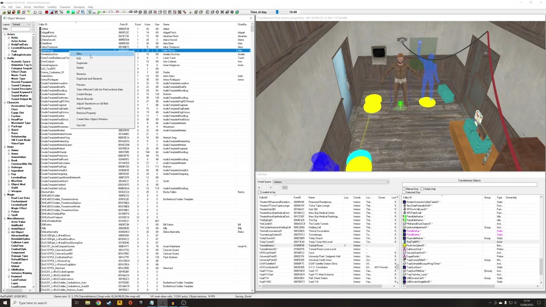This screenshot has height=307, width=546.
Task: Click the Windows taskbar search box
Action: (x=42, y=303)
